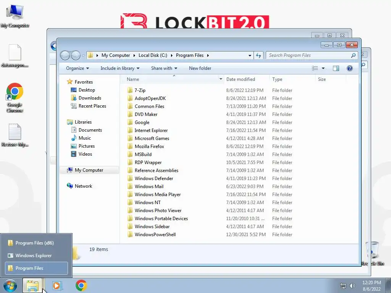Select the datawagon... file on desktop
This screenshot has width=391, height=293.
(x=15, y=56)
